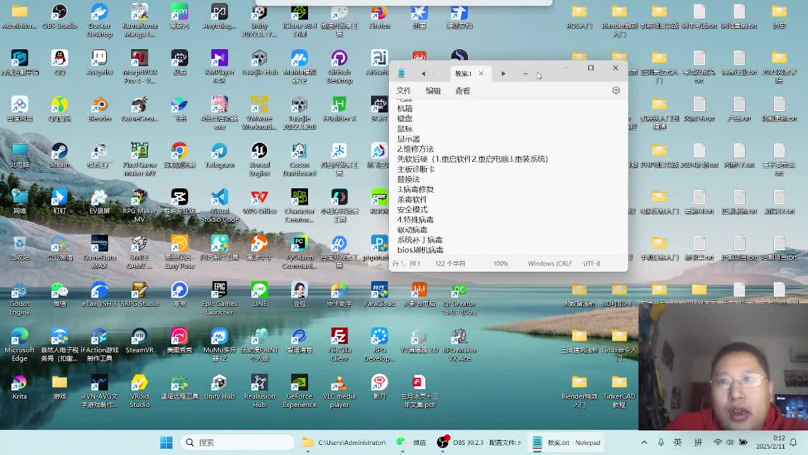Click the line '安全模式' in Notepad
808x455 pixels.
(412, 209)
